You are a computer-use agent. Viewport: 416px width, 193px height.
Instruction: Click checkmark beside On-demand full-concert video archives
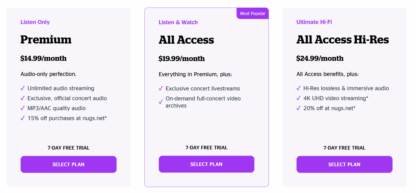coord(161,102)
